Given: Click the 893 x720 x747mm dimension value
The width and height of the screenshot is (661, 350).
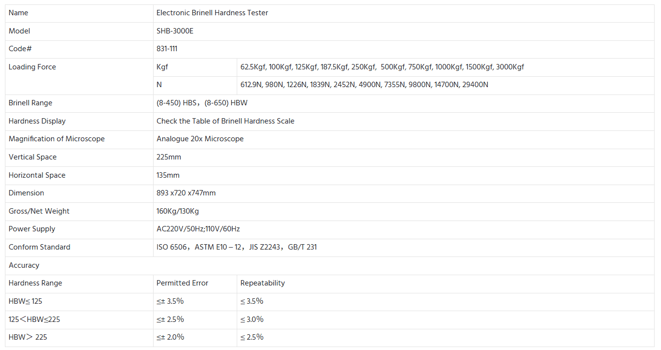Looking at the screenshot, I should click(x=186, y=193).
